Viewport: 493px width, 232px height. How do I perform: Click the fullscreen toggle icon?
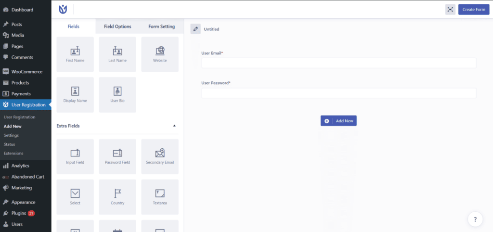click(450, 10)
